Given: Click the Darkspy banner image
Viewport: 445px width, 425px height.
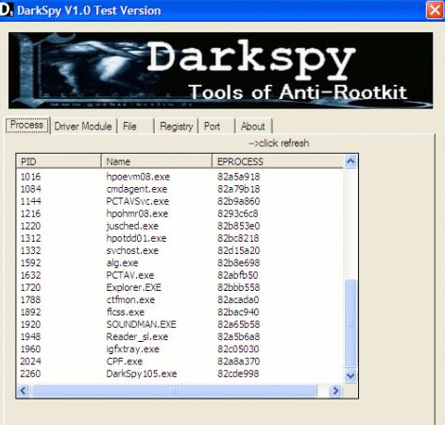Looking at the screenshot, I should pyautogui.click(x=220, y=70).
